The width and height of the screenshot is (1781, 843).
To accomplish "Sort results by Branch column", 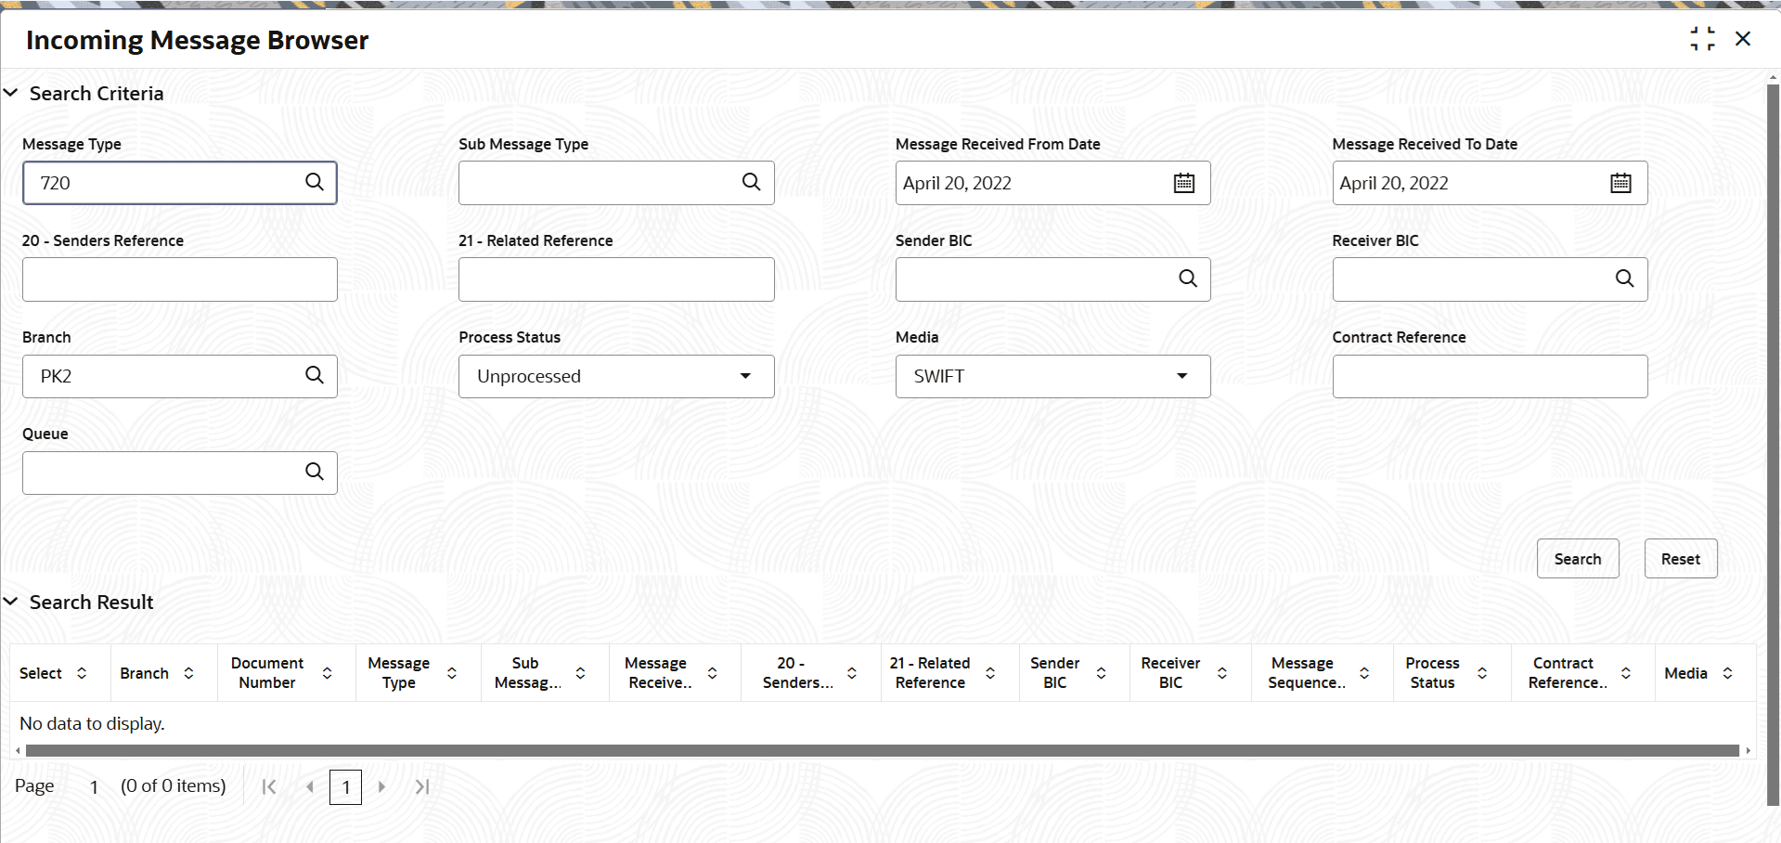I will pyautogui.click(x=188, y=673).
